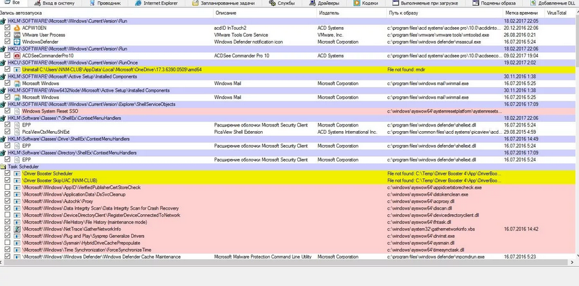The image size is (579, 286).
Task: Click the 'acdID InTouch2' description cell
Action: (230, 28)
